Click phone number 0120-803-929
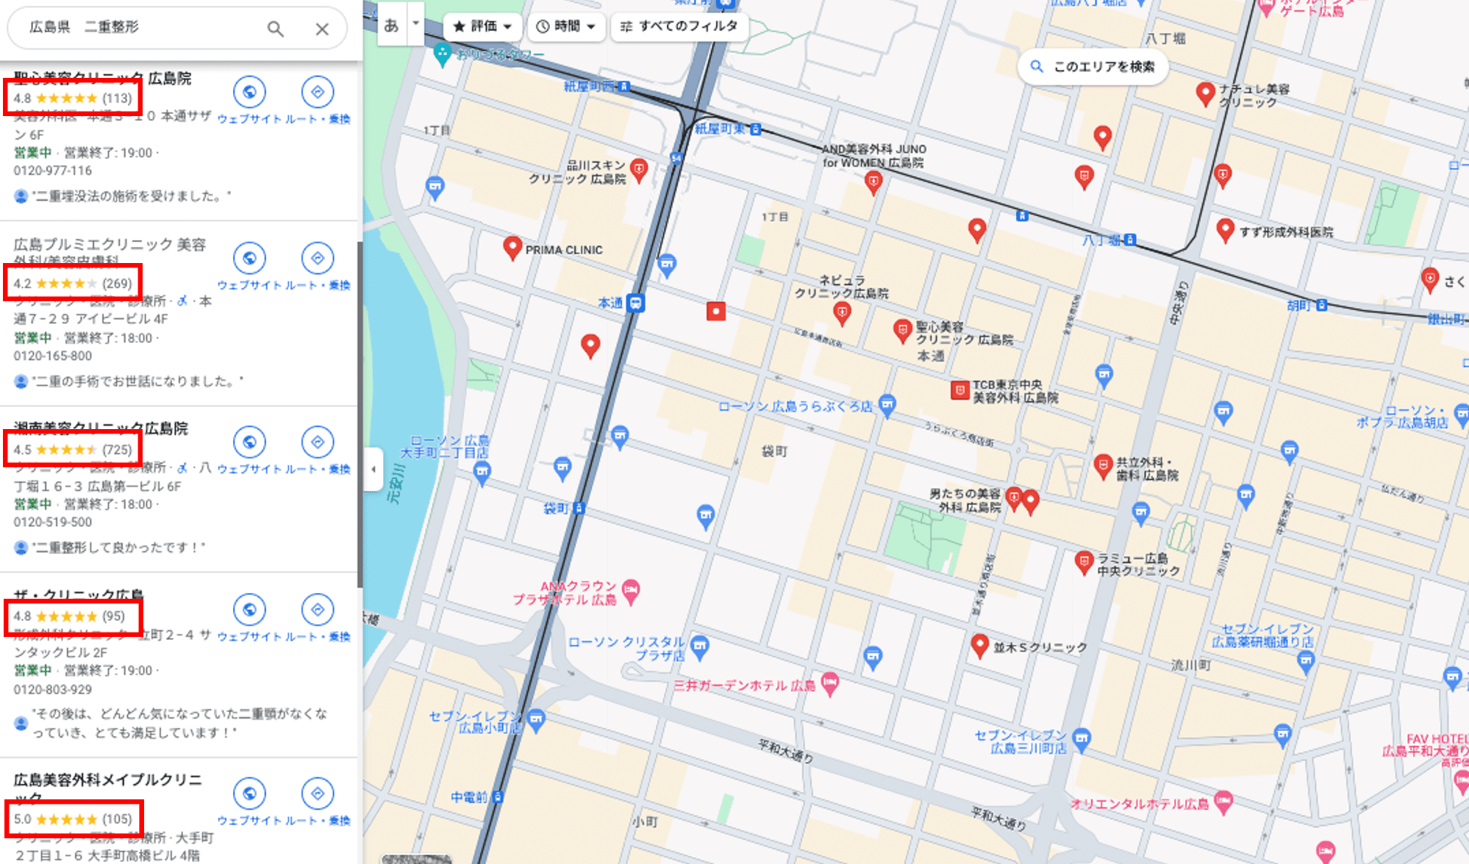1469x864 pixels. pyautogui.click(x=53, y=689)
